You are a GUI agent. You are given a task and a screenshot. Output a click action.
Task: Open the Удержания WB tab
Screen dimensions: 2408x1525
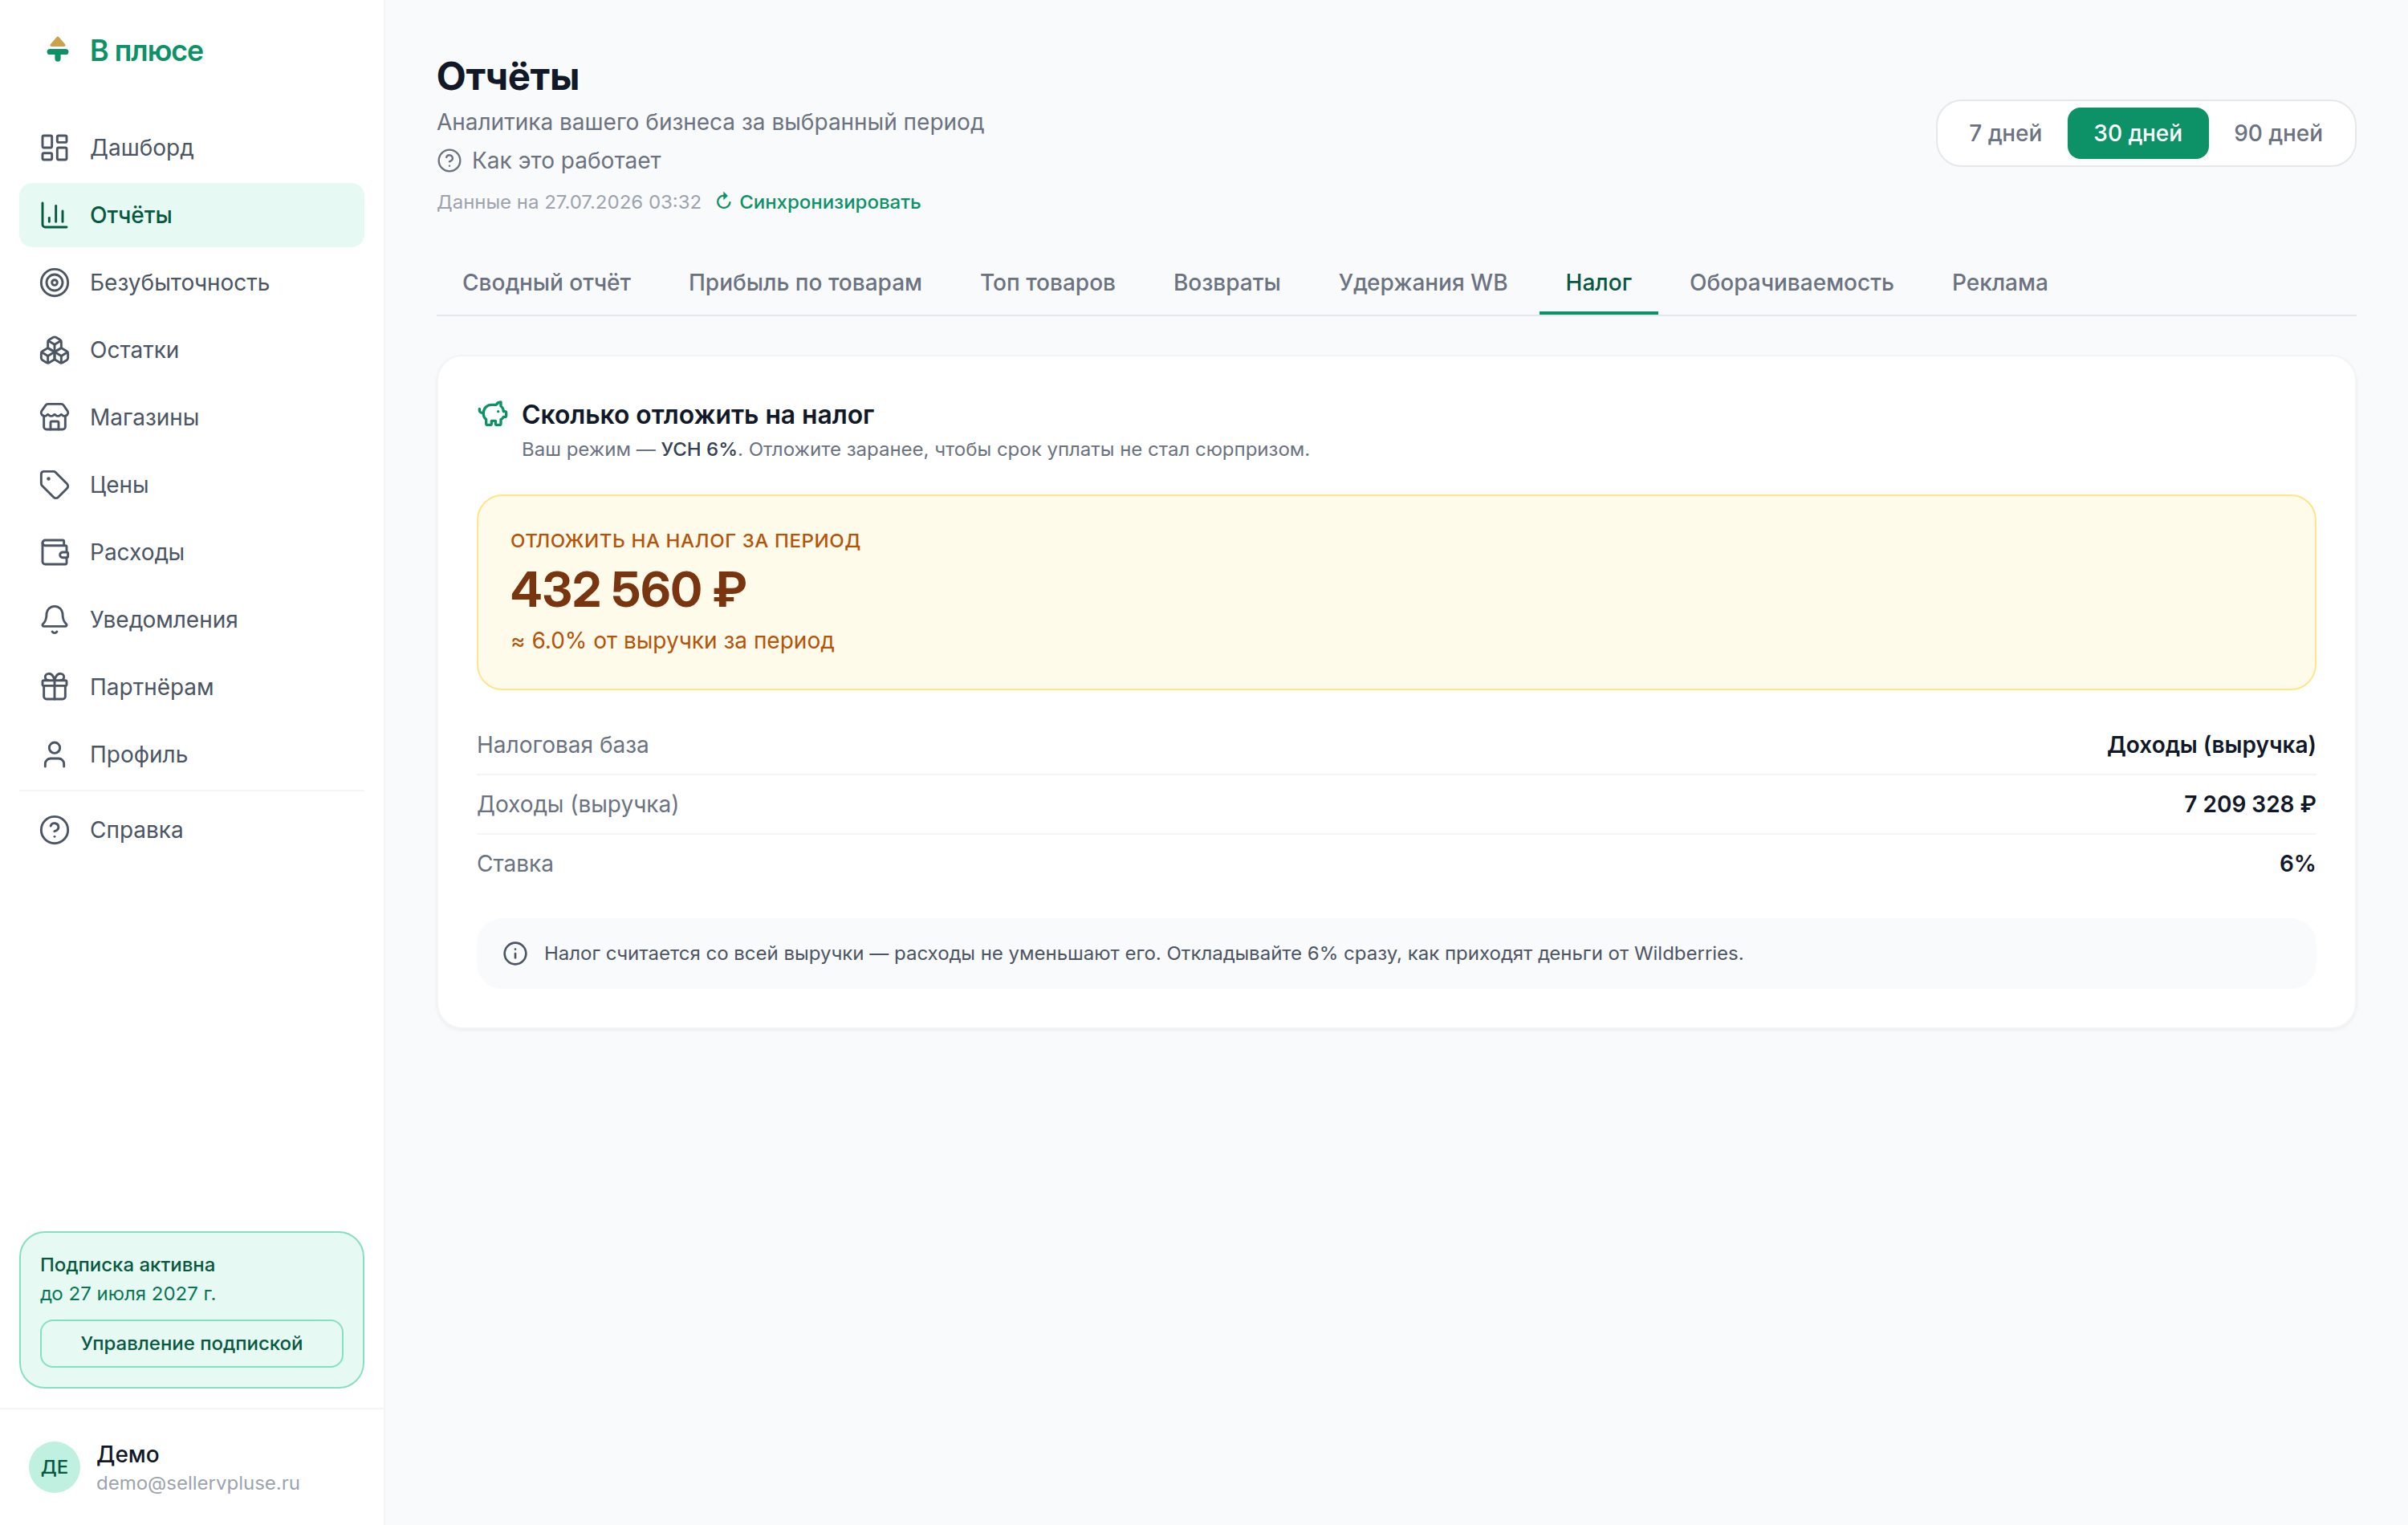(1422, 283)
